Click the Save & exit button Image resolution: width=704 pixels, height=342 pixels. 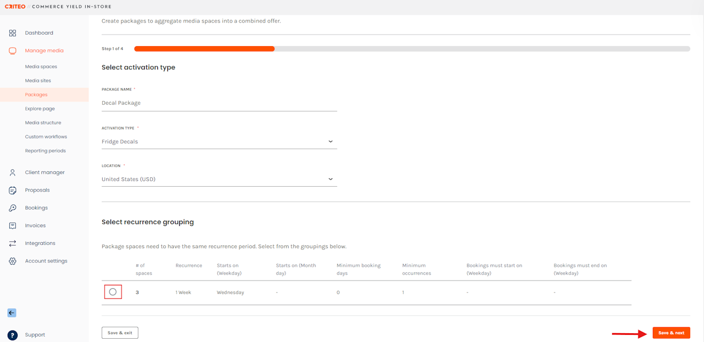coord(120,333)
